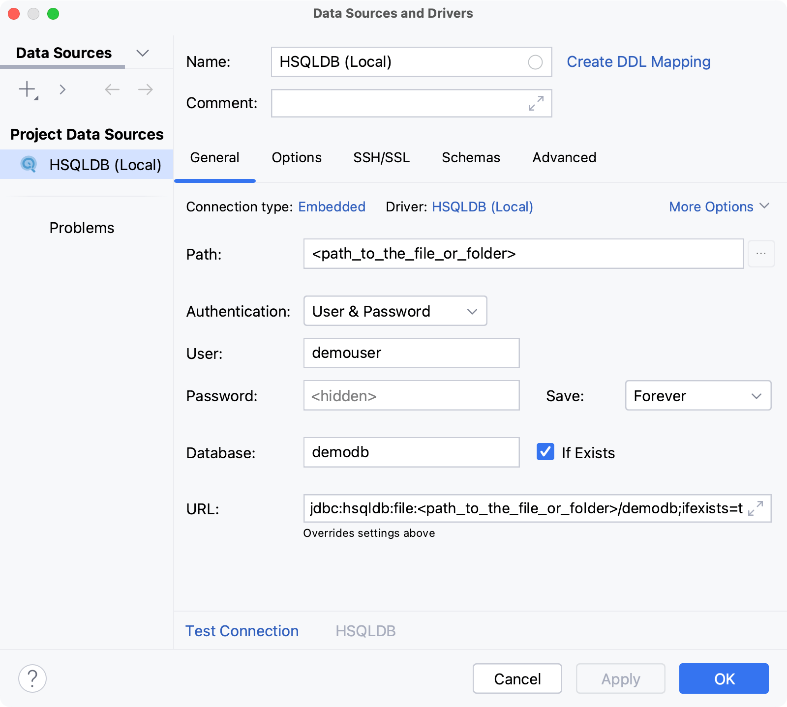This screenshot has width=787, height=707.
Task: Browse for a path with the ellipsis button
Action: 761,254
